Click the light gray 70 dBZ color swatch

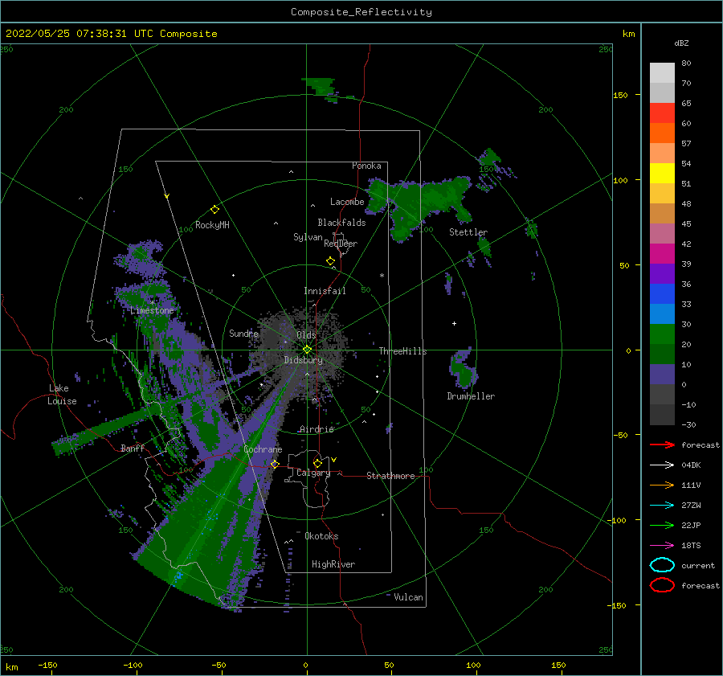(x=662, y=73)
